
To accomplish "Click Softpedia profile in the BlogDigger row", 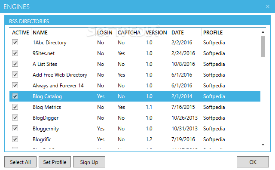I will click(x=214, y=118).
